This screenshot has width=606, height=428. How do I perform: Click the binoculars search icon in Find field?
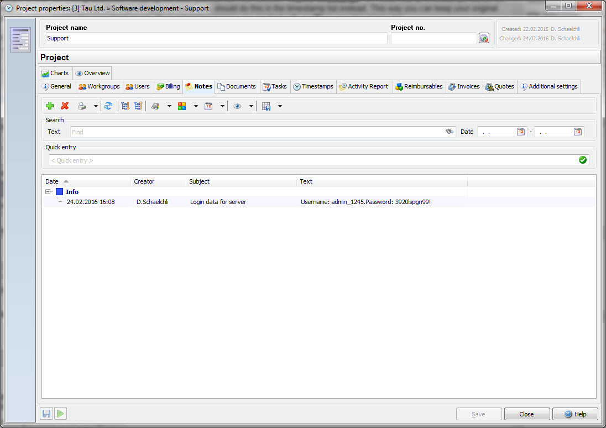[x=450, y=132]
